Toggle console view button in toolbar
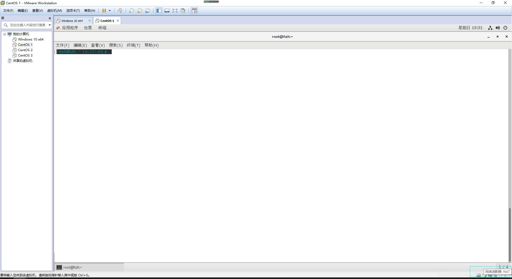Viewport: 512px width, 279px height. pyautogui.click(x=194, y=11)
